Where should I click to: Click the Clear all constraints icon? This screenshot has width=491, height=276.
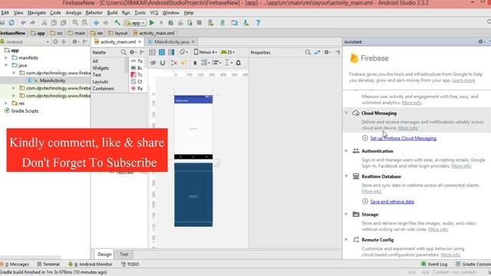point(174,63)
